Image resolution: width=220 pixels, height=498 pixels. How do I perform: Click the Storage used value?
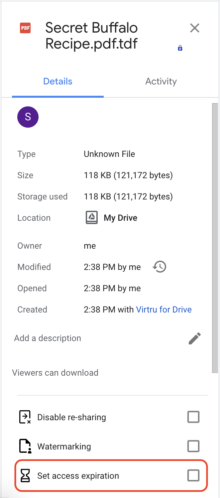pos(128,196)
